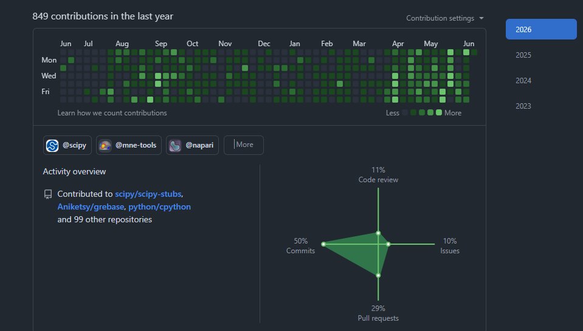This screenshot has height=331, width=583.
Task: Click the 'Feb' month label
Action: tap(327, 44)
